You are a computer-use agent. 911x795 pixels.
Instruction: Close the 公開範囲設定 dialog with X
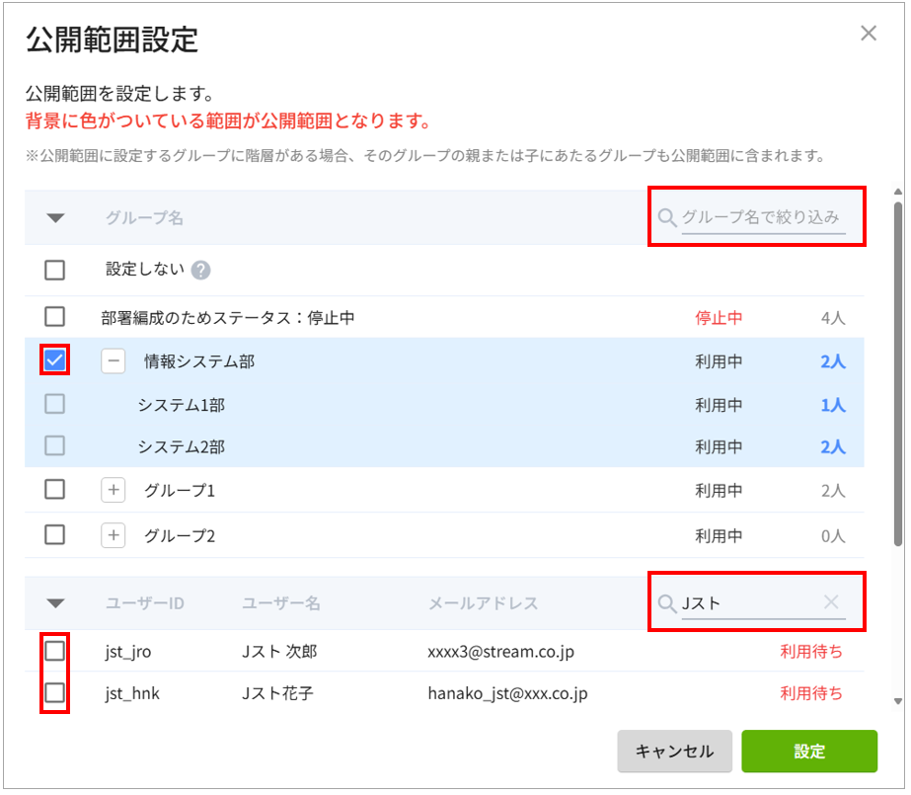[x=868, y=34]
